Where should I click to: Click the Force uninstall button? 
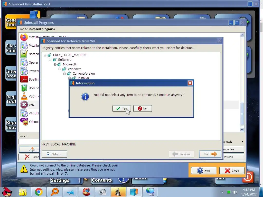tap(29, 157)
